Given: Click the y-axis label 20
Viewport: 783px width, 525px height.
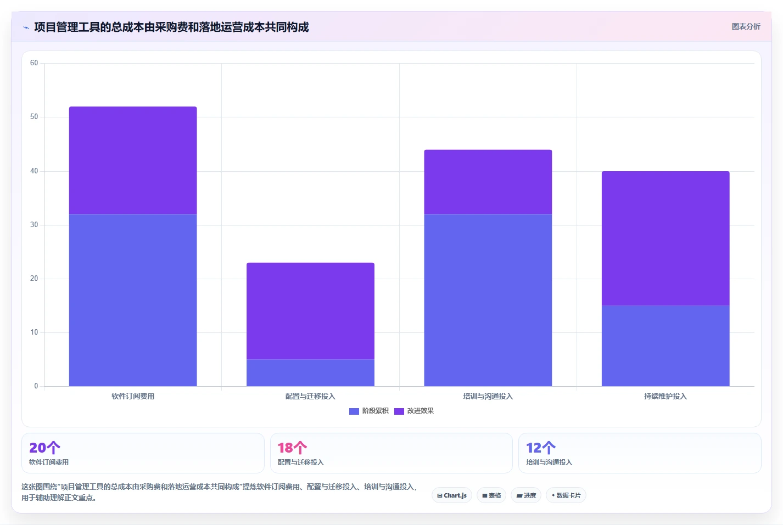Looking at the screenshot, I should click(x=34, y=279).
